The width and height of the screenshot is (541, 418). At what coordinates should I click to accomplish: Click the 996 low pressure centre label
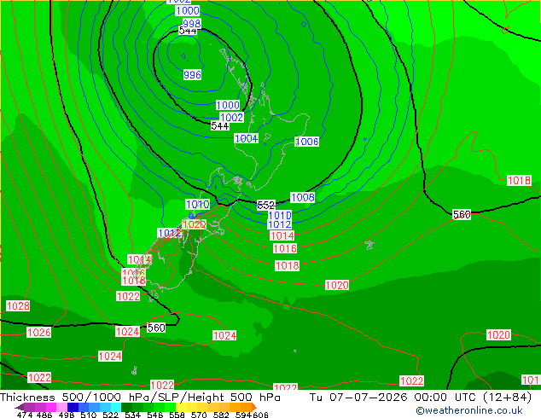coord(192,75)
